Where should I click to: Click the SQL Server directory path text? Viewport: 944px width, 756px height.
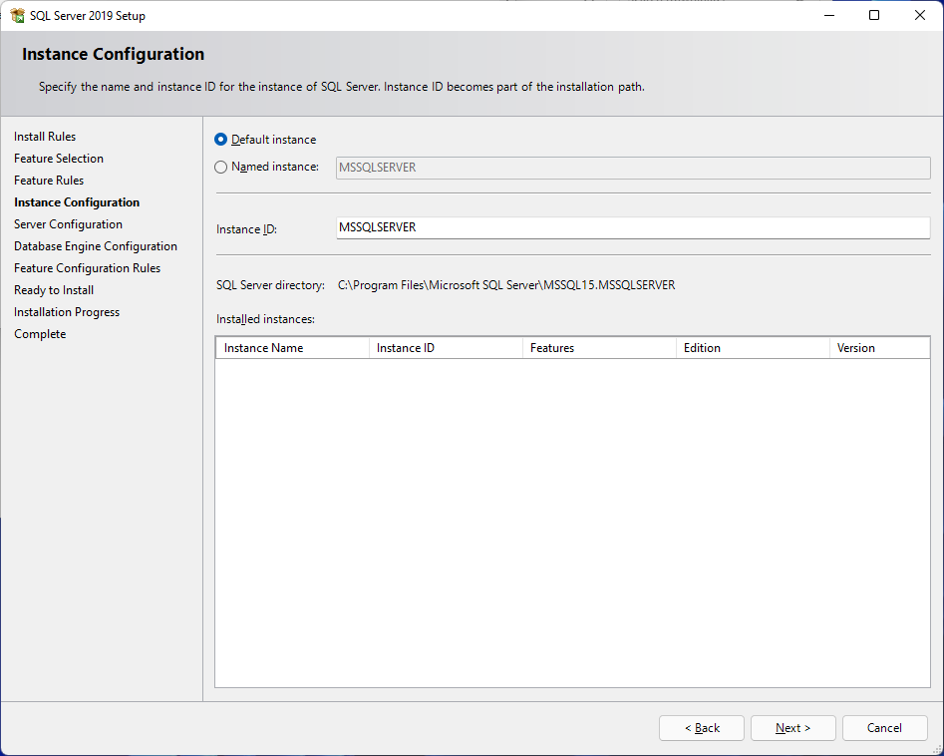[x=506, y=285]
